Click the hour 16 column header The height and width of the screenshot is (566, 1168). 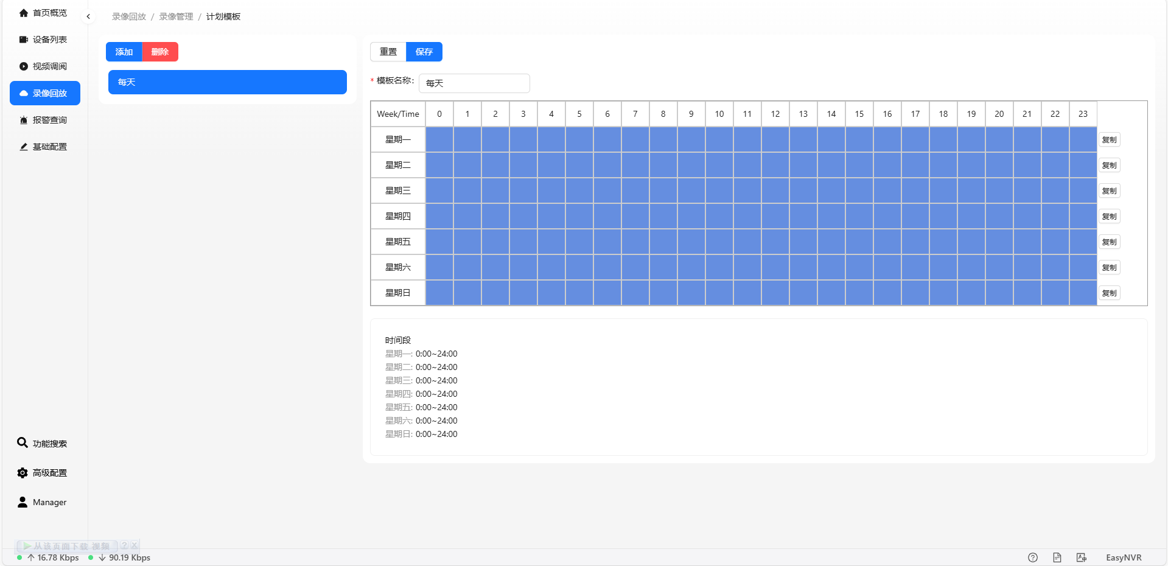coord(887,114)
